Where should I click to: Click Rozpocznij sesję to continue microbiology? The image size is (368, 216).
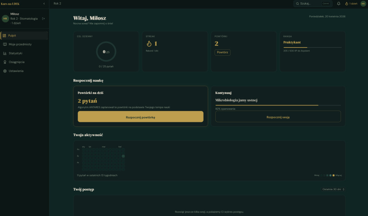278,116
